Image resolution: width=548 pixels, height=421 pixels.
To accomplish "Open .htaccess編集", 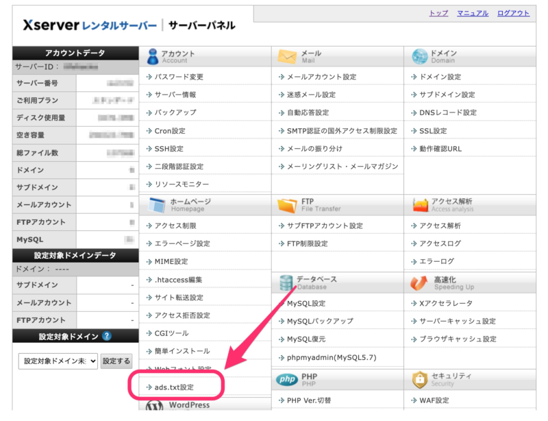I will point(178,280).
